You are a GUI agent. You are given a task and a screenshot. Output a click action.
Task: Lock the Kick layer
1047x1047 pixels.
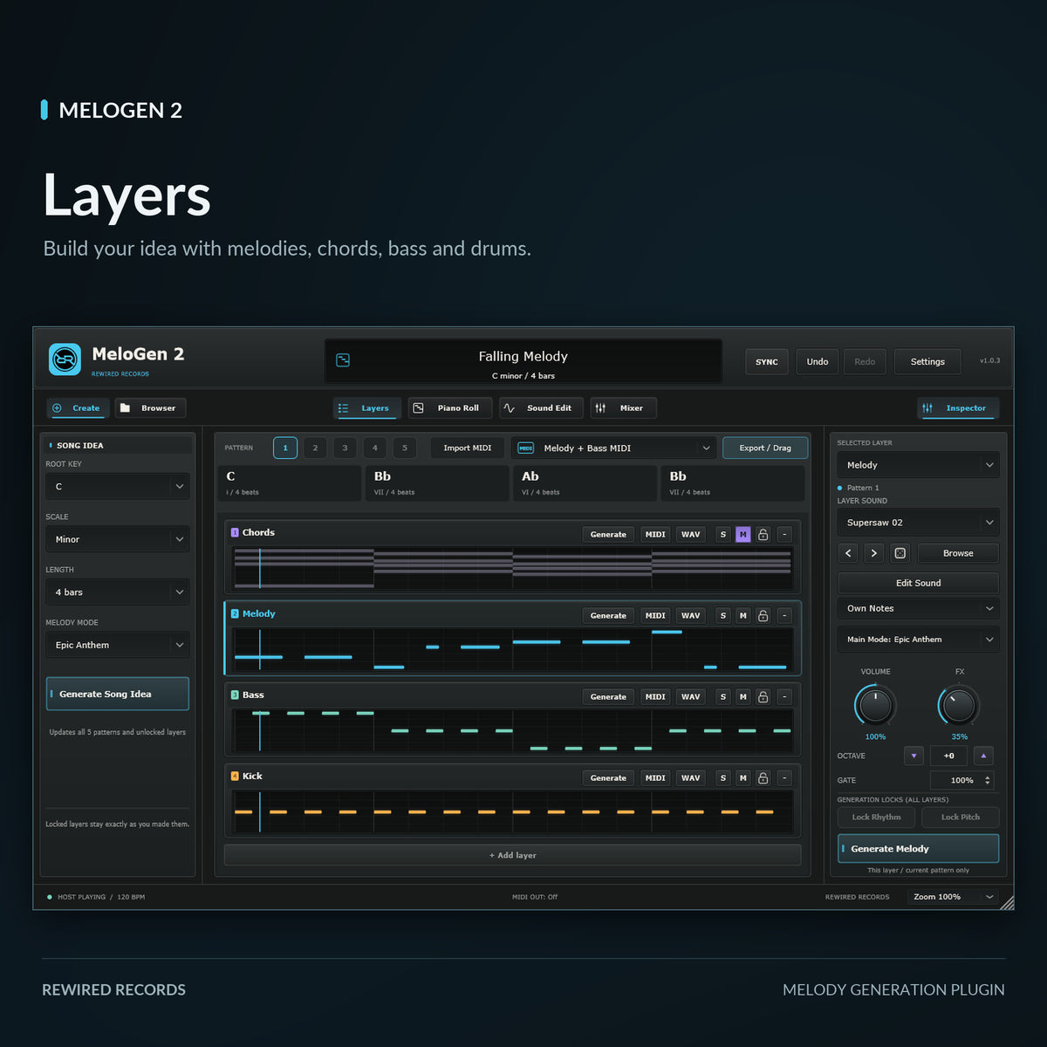click(763, 777)
